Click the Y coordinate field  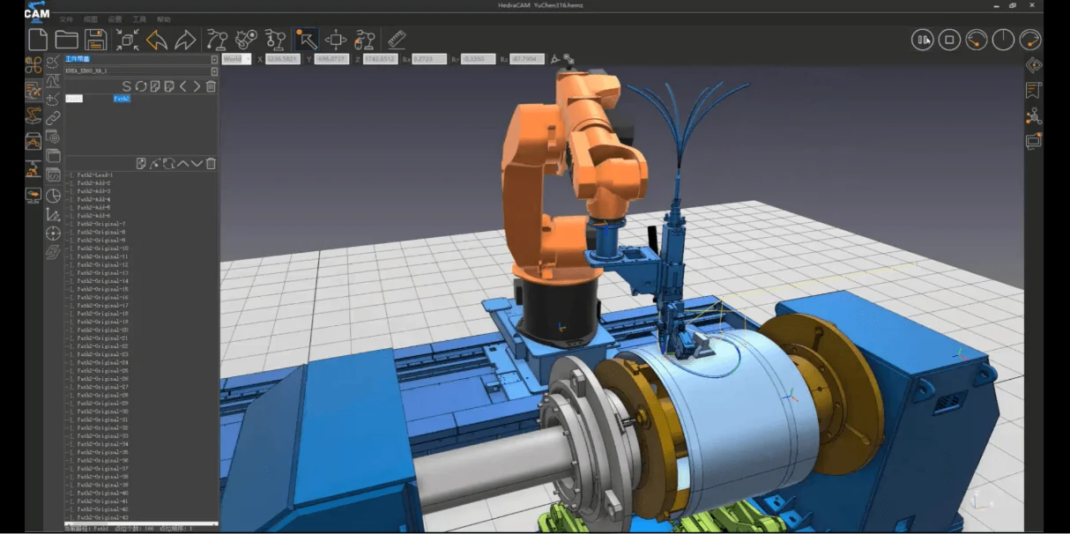click(x=332, y=59)
